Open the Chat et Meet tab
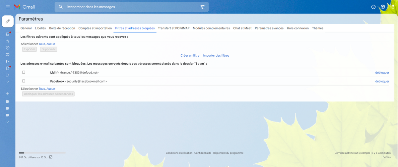 tap(242, 28)
